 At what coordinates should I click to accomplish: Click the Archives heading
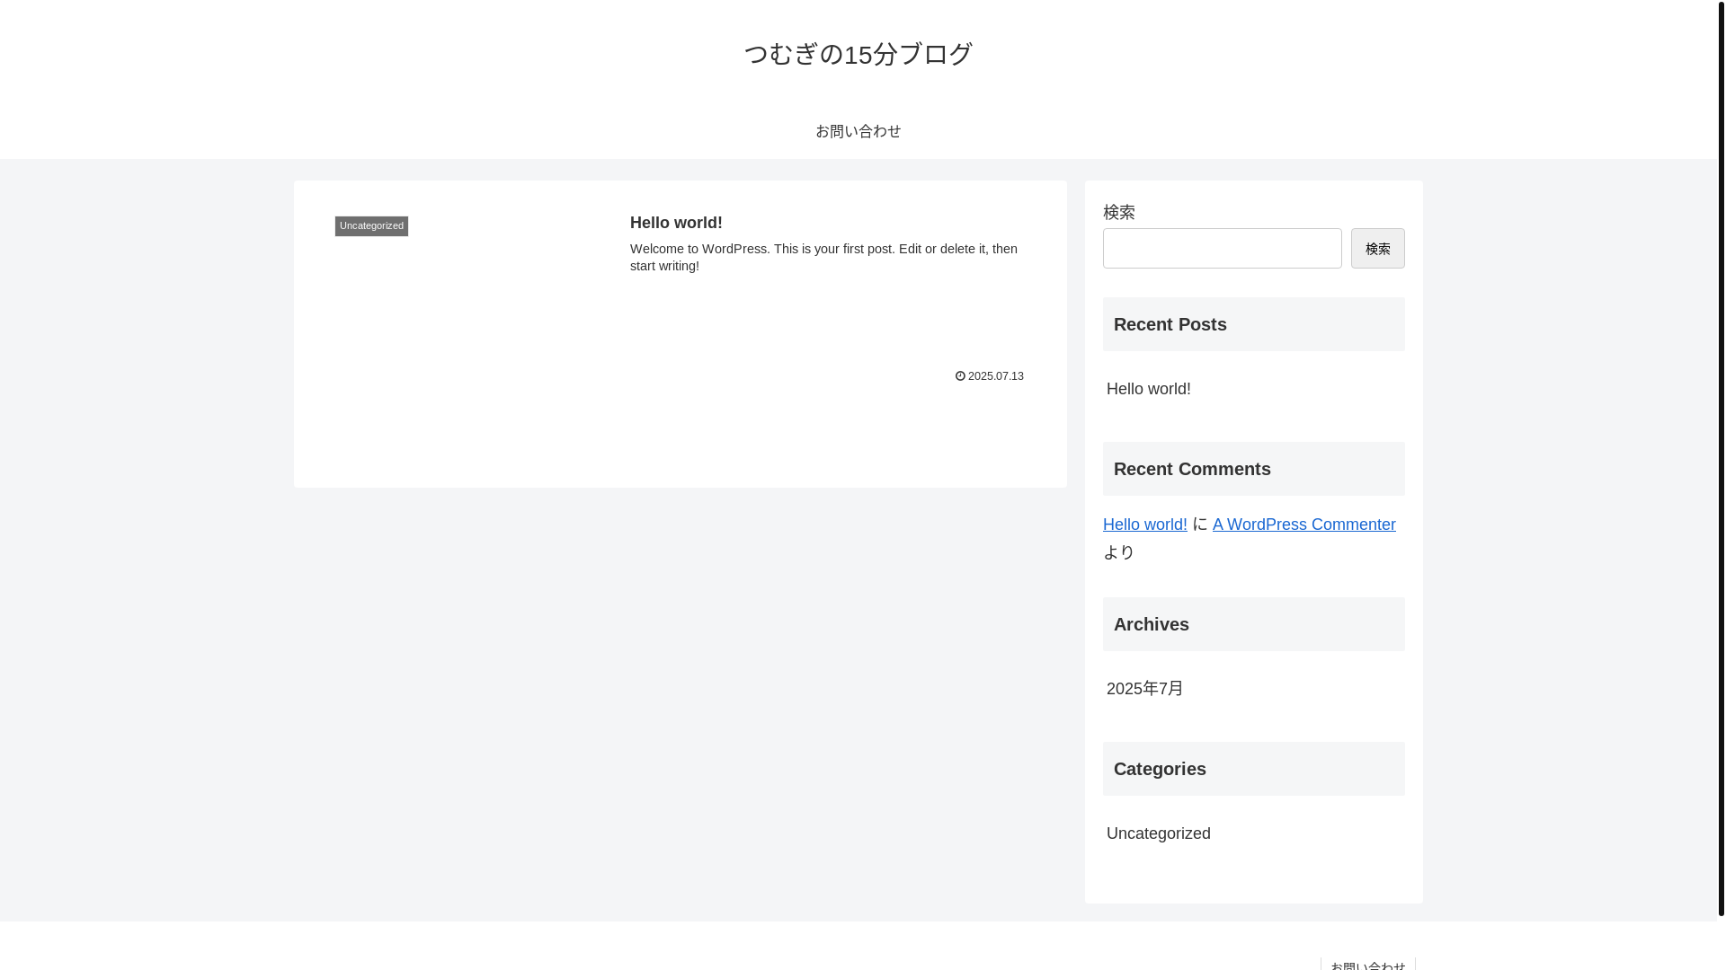(x=1253, y=624)
